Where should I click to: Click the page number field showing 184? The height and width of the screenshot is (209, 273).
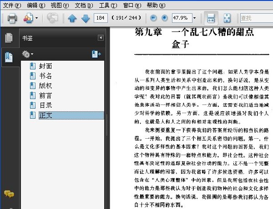pyautogui.click(x=101, y=18)
